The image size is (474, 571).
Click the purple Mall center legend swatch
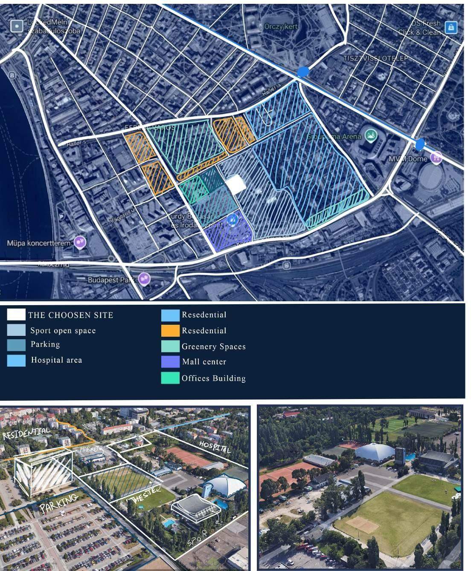pyautogui.click(x=170, y=362)
